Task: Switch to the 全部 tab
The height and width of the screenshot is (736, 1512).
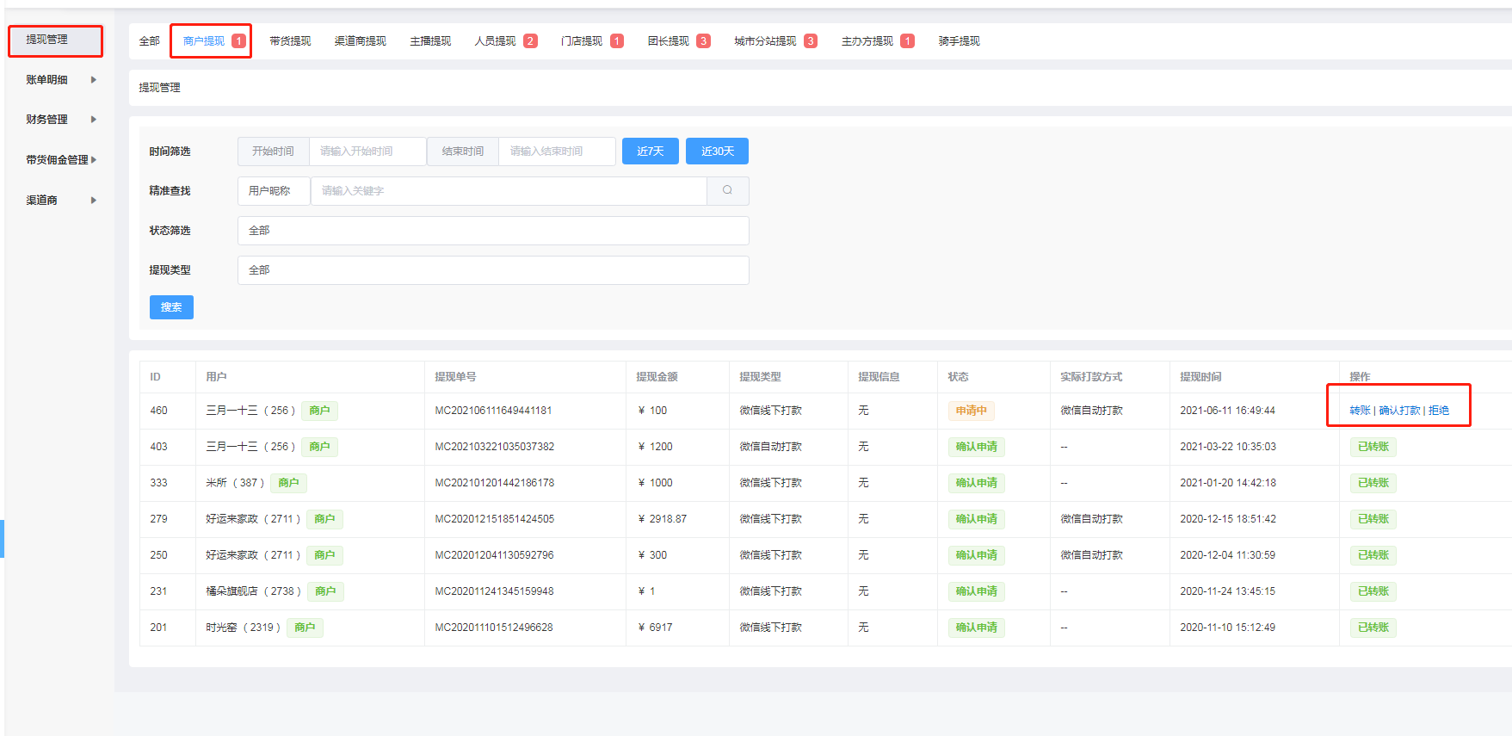Action: tap(150, 41)
